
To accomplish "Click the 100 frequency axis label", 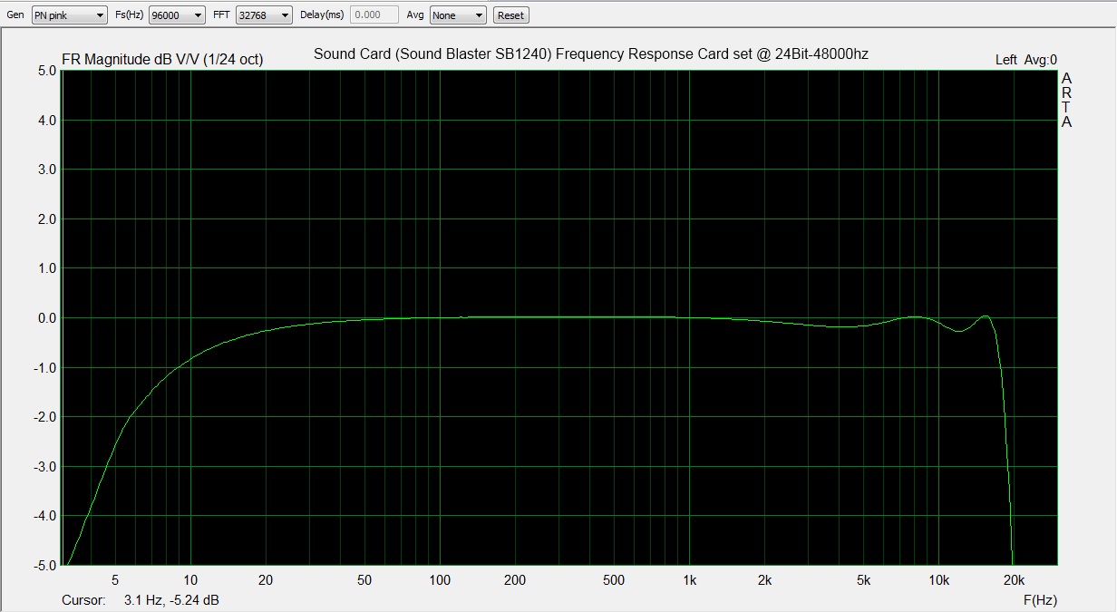I will point(440,580).
